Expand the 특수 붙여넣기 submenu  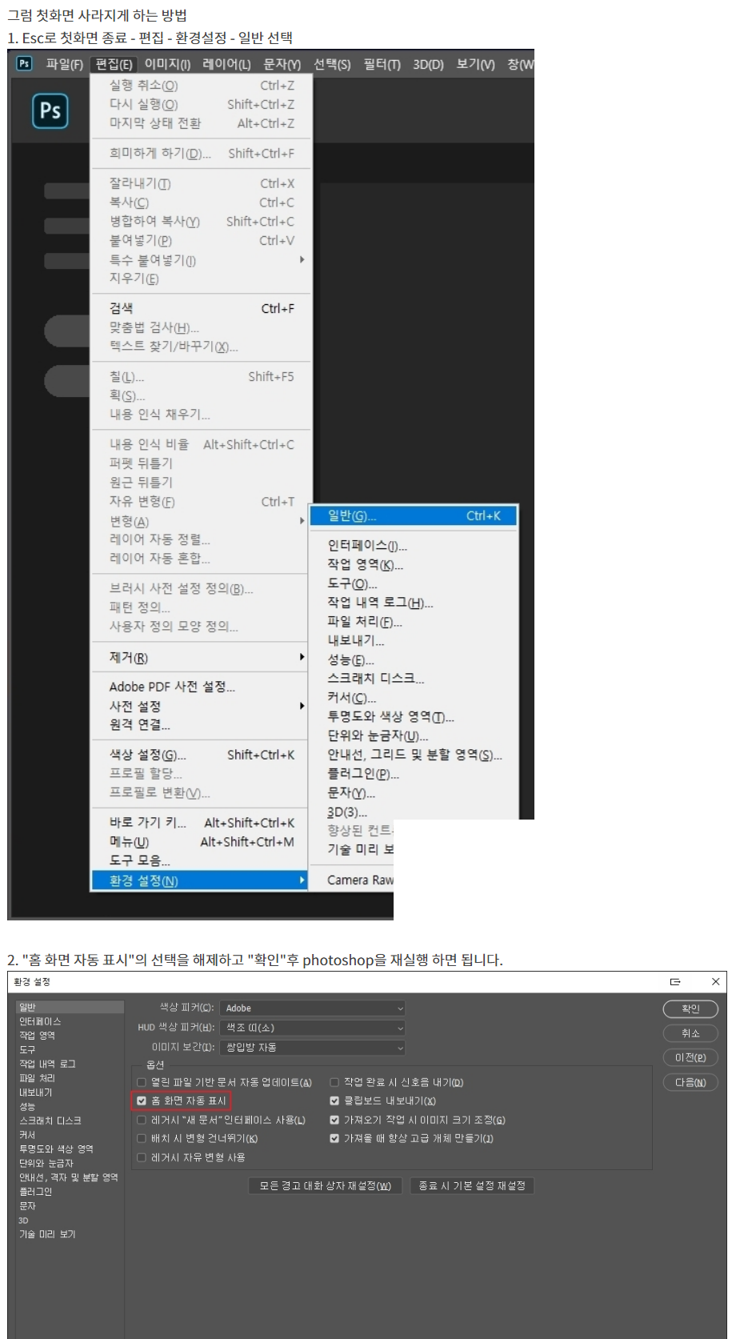200,260
